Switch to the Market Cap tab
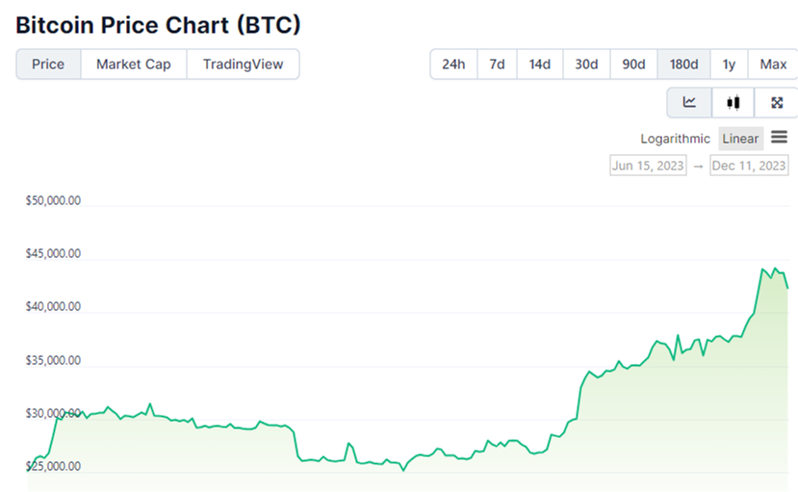Screen dimensions: 798x492 tap(134, 65)
